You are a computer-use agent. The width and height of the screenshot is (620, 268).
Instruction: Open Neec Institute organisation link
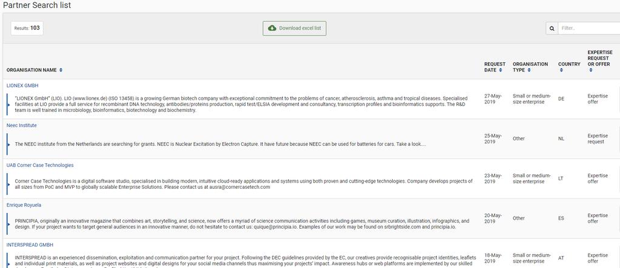(x=22, y=125)
